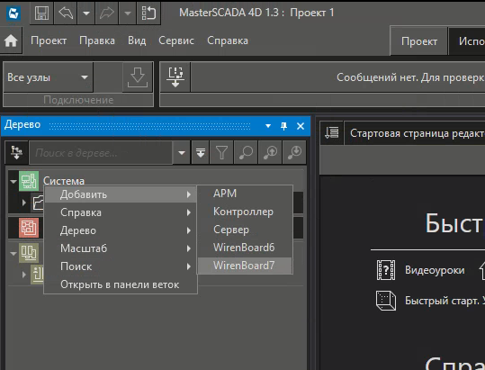This screenshot has width=485, height=370.
Task: Go to the home page icon
Action: (x=11, y=41)
